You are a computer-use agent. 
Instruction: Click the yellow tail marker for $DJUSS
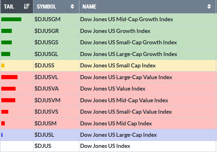pyautogui.click(x=3, y=66)
